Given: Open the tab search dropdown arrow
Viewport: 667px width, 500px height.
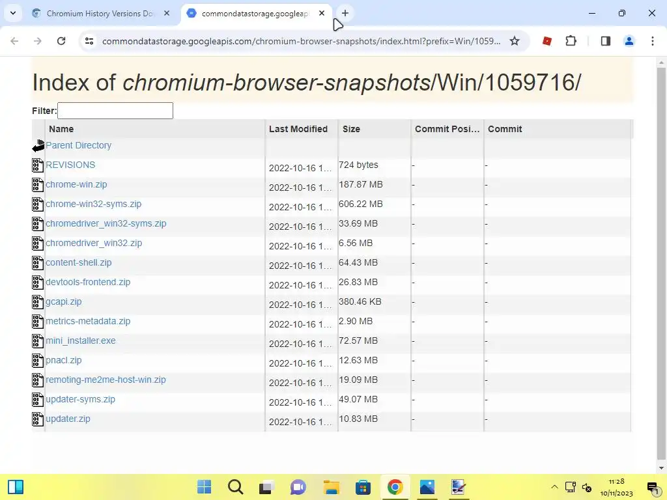Looking at the screenshot, I should click(13, 13).
